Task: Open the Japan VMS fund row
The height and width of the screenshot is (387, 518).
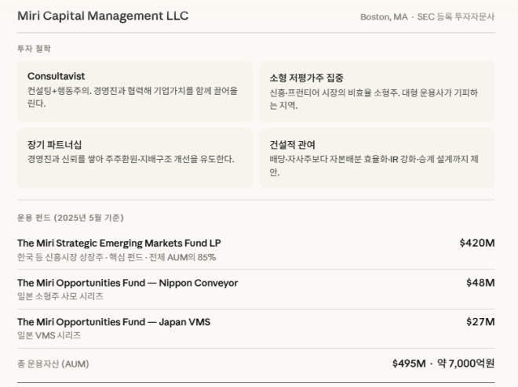Action: click(x=114, y=322)
